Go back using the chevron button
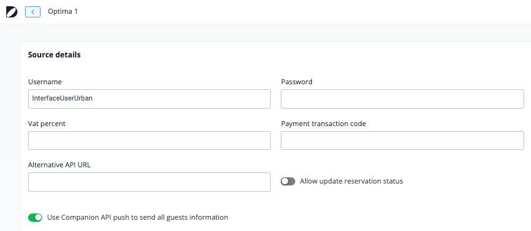 tap(33, 12)
